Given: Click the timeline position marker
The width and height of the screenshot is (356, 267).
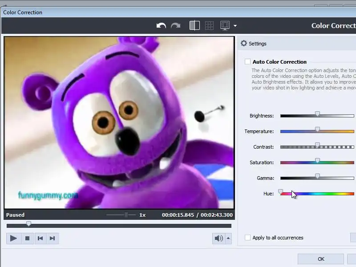Looking at the screenshot, I should click(28, 224).
